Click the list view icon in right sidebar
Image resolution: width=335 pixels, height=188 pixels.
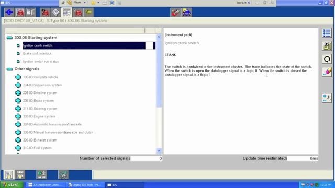[327, 33]
